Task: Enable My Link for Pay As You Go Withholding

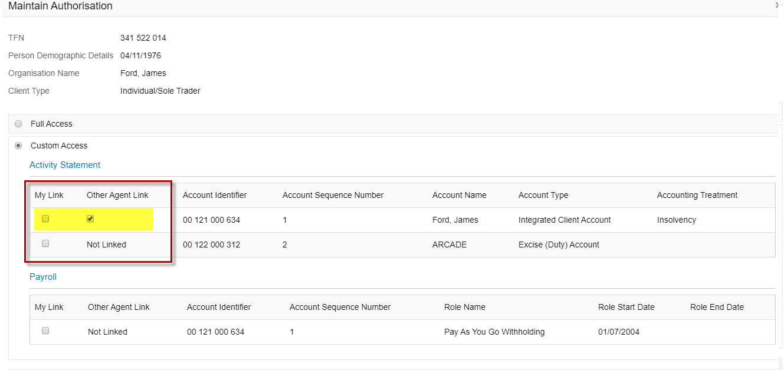Action: coord(45,331)
